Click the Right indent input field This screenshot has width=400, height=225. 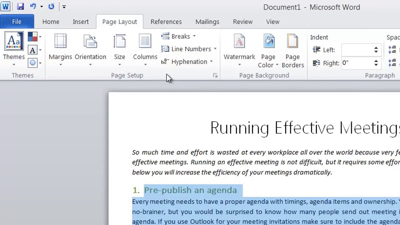click(357, 63)
